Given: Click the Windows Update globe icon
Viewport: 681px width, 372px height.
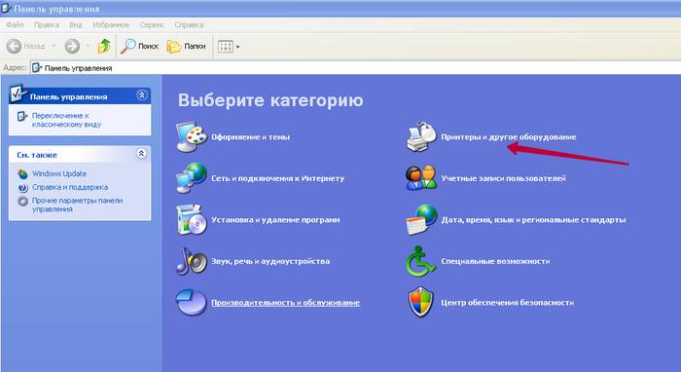Looking at the screenshot, I should (x=22, y=174).
